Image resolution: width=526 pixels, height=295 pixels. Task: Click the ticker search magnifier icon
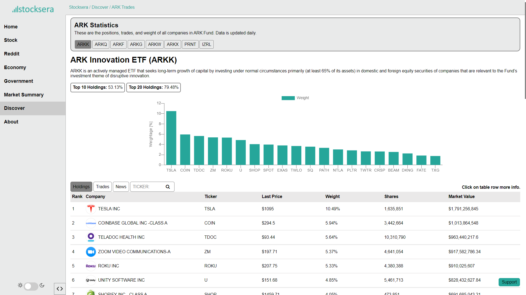168,187
